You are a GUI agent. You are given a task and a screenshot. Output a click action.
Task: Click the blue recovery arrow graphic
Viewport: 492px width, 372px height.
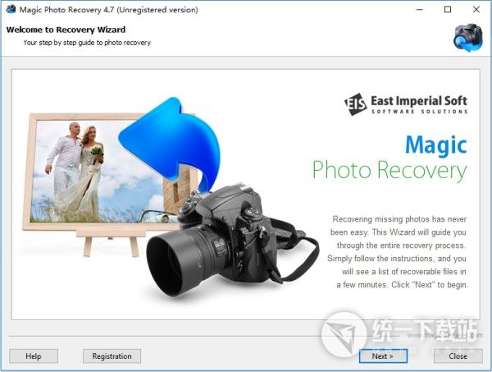coord(171,143)
